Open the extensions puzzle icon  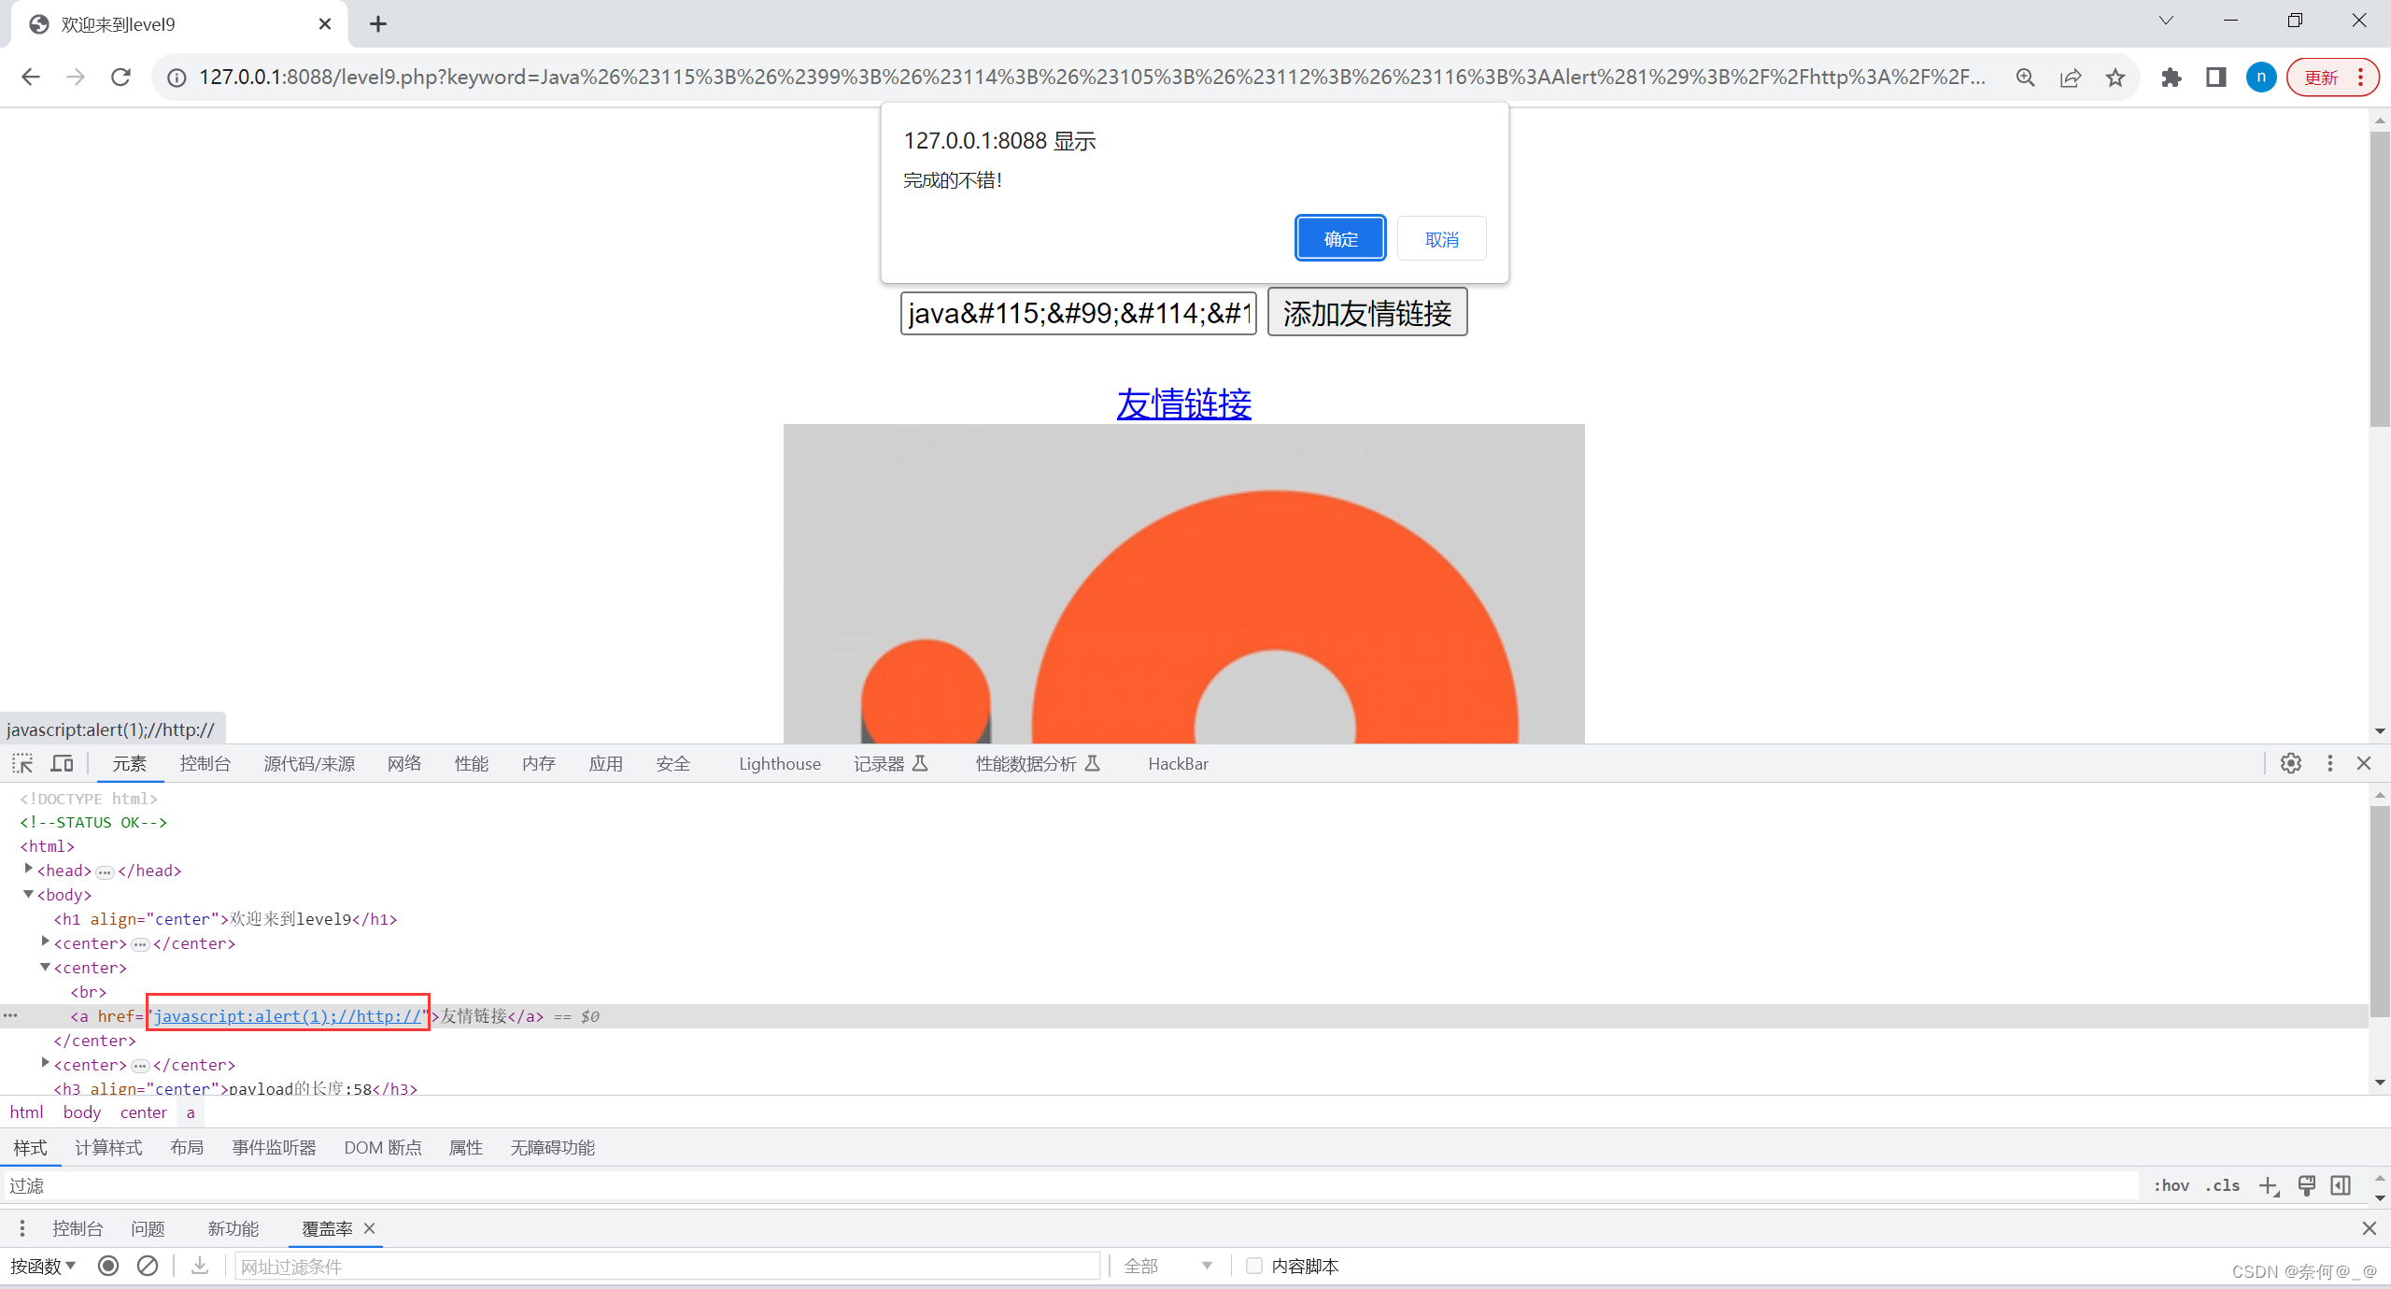2172,78
